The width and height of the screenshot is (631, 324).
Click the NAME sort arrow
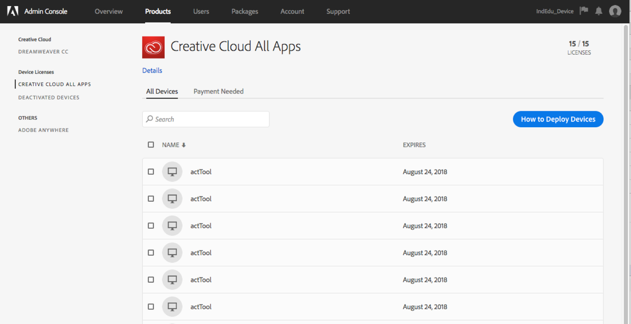(184, 145)
